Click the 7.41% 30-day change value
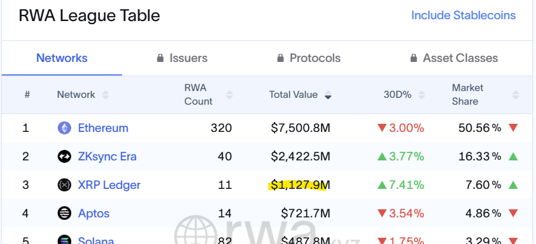This screenshot has width=536, height=244. 406,185
